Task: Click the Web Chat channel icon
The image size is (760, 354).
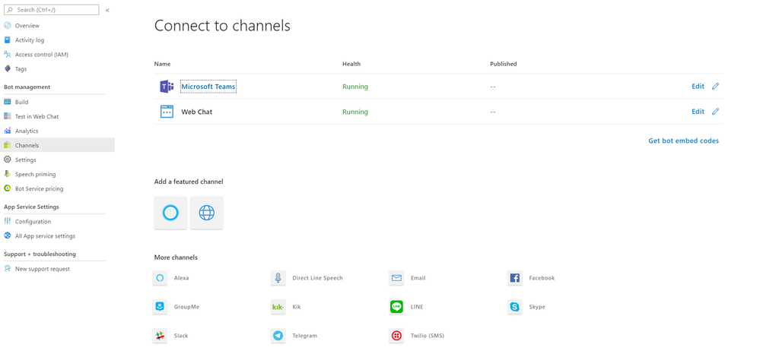Action: tap(167, 112)
